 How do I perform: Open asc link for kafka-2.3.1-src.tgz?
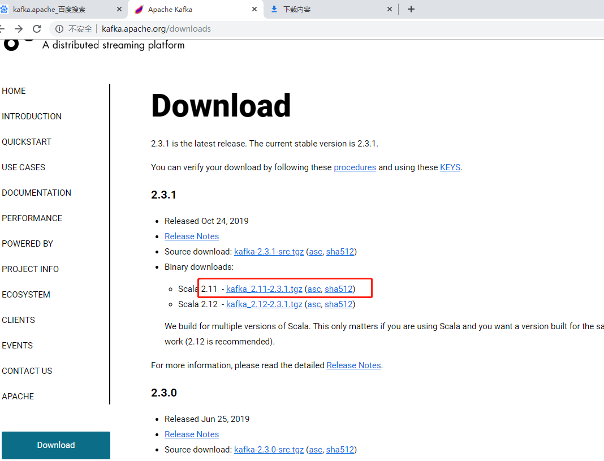pos(316,252)
